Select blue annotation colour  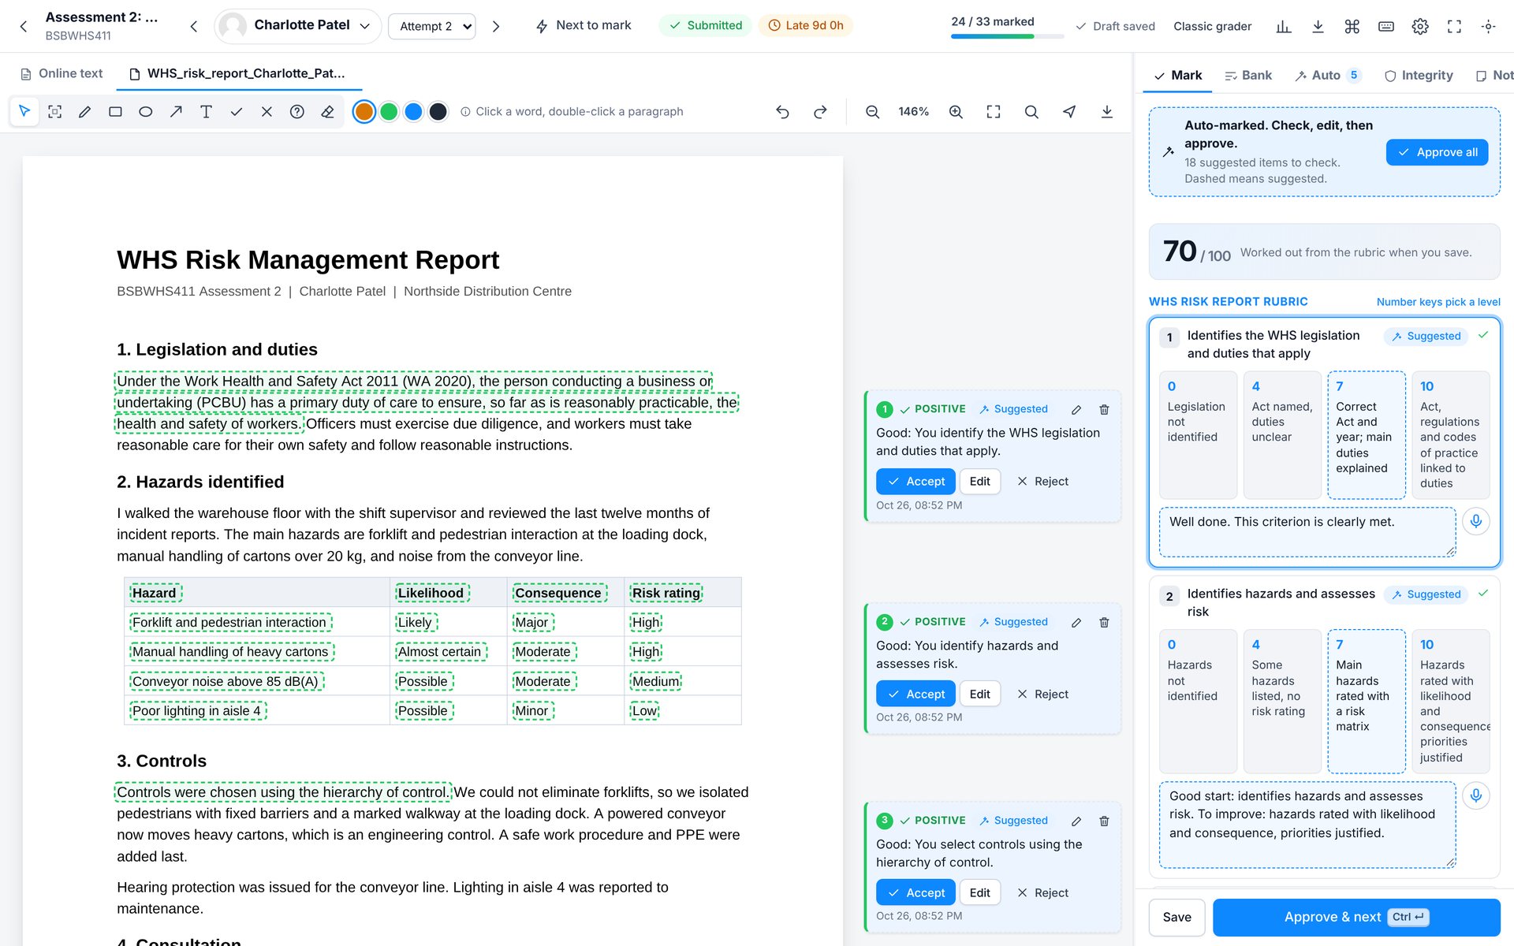(x=413, y=112)
